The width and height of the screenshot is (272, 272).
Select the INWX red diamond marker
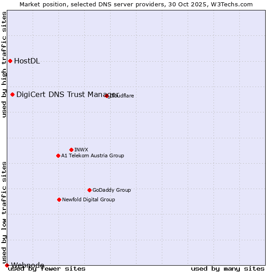(x=71, y=150)
